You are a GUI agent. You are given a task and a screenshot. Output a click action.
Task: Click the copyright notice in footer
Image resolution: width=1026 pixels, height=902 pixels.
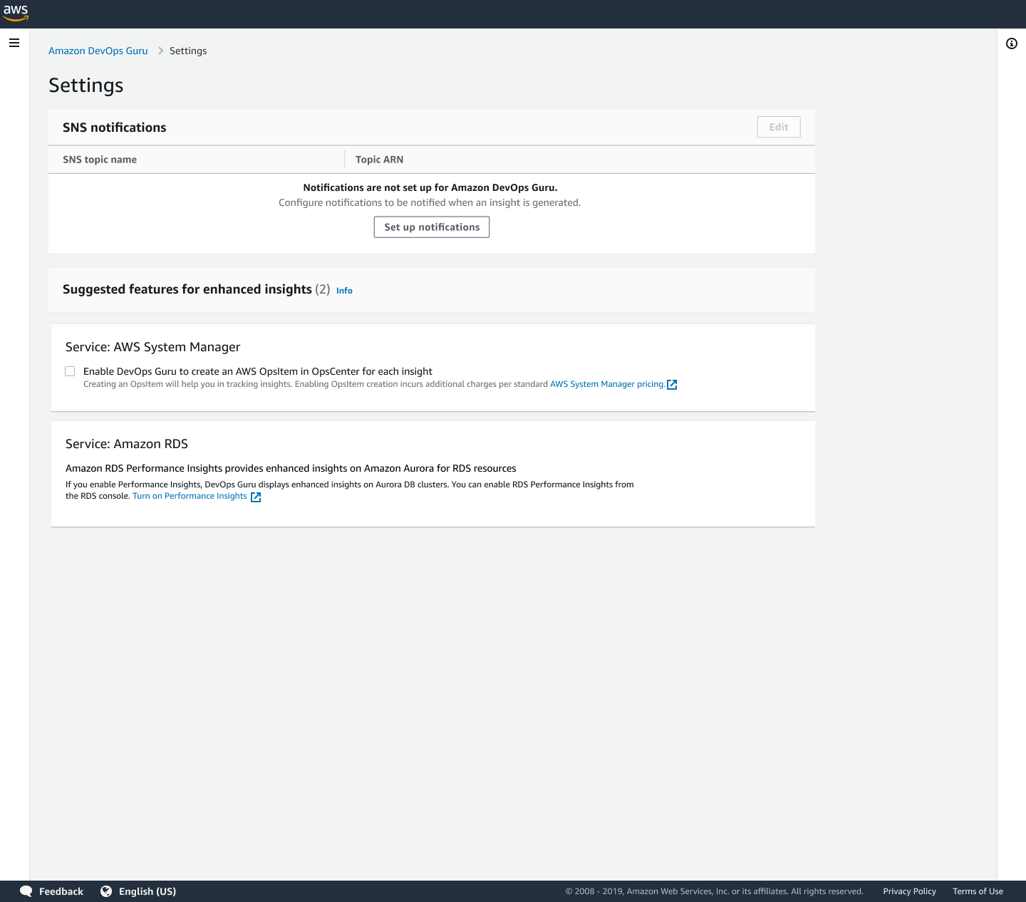[714, 891]
